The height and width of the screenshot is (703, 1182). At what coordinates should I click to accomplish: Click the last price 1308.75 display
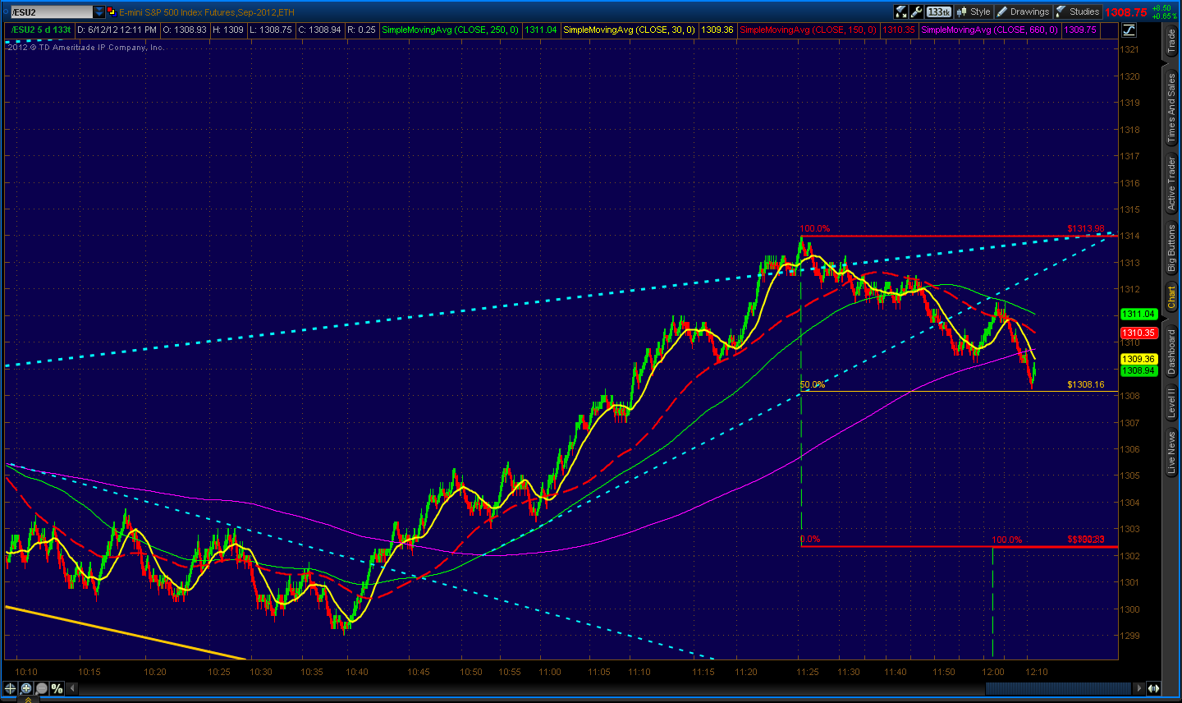pyautogui.click(x=1126, y=12)
